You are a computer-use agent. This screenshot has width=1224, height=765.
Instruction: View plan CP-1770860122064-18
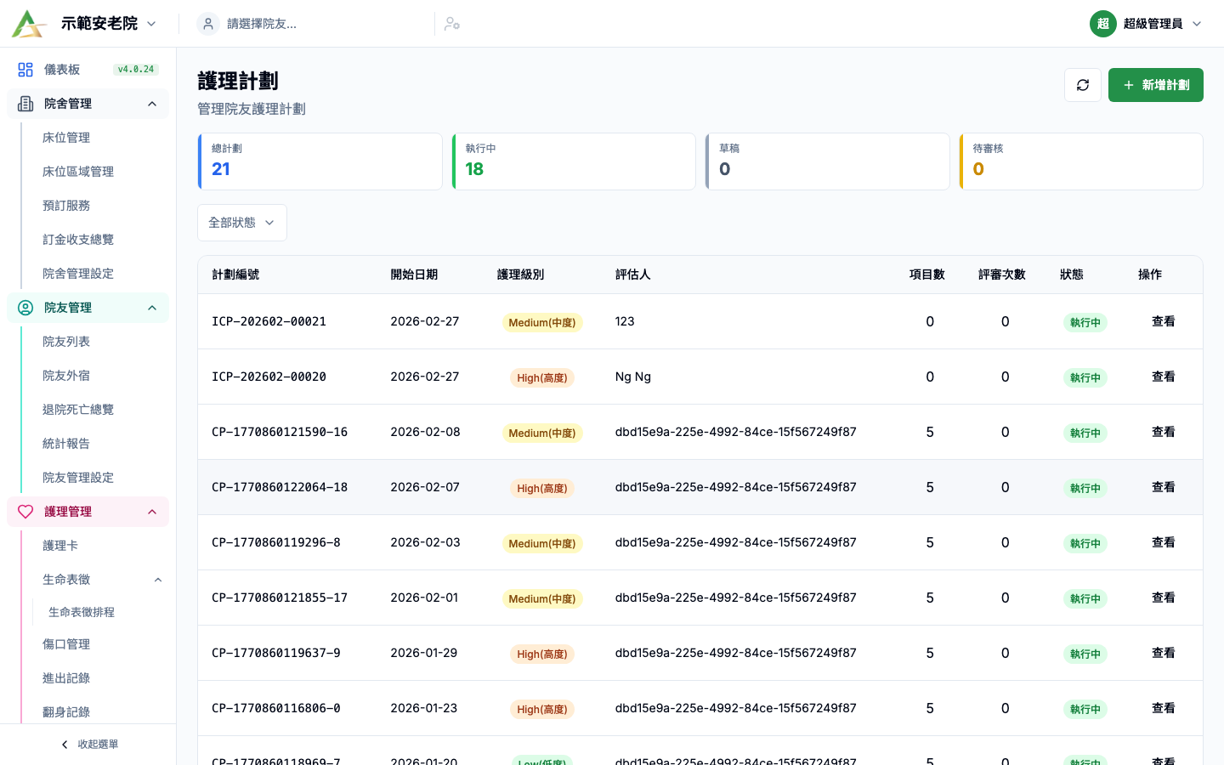tap(1163, 487)
